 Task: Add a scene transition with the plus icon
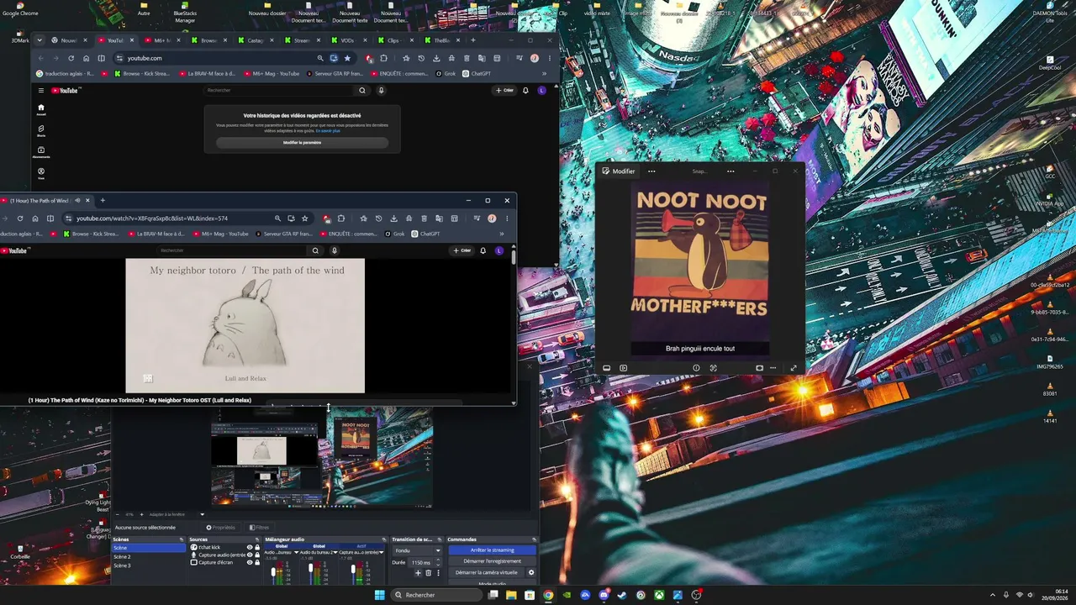click(418, 573)
